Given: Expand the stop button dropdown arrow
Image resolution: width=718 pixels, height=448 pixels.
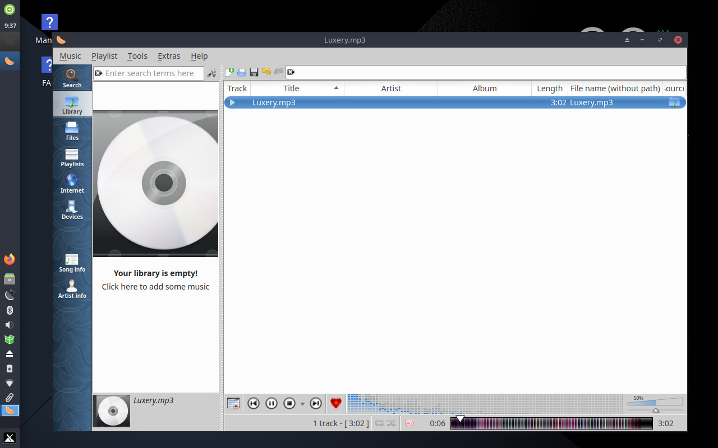Looking at the screenshot, I should click(302, 404).
